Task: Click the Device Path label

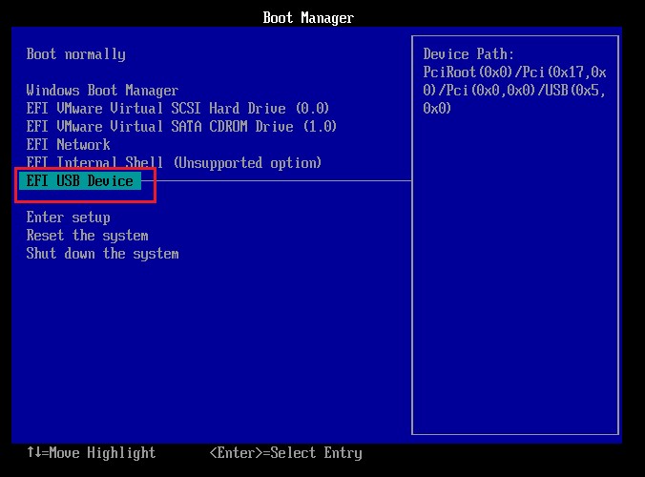Action: pos(468,54)
